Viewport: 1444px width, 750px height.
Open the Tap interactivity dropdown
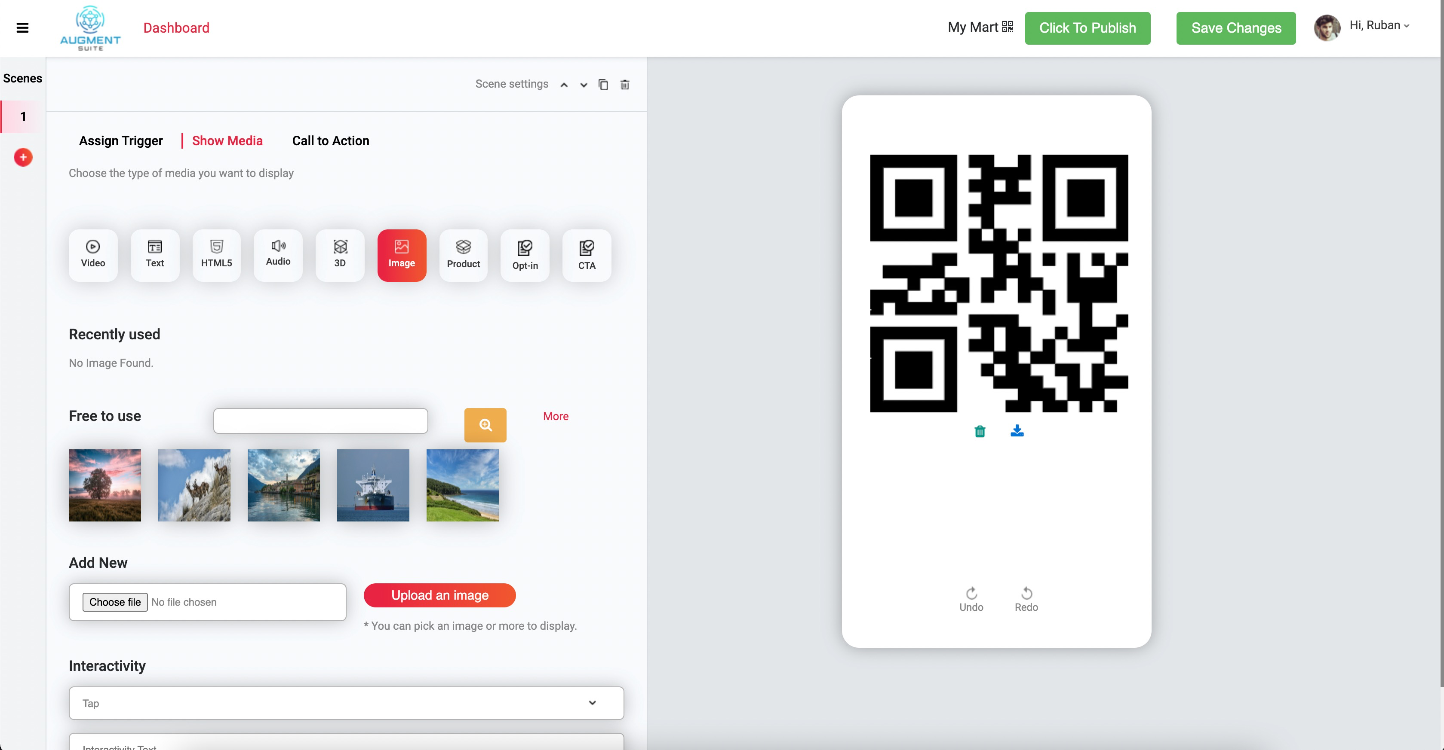point(346,703)
